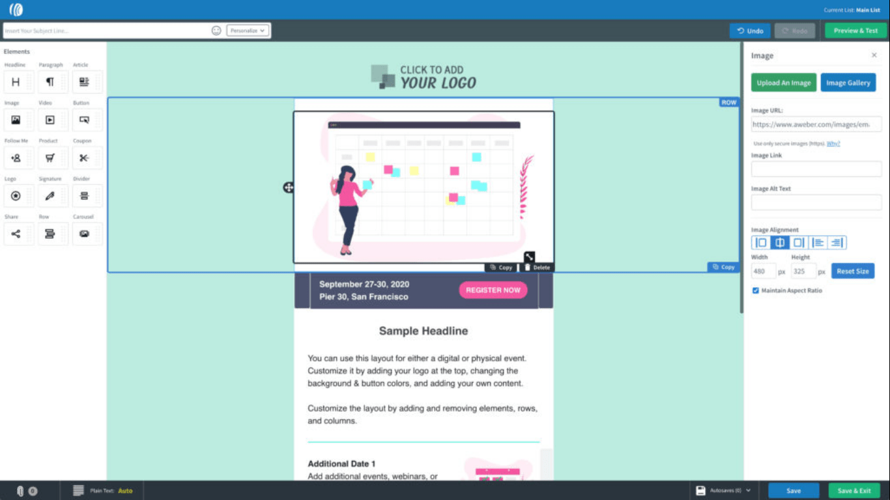Set image alignment to left

[x=760, y=243]
